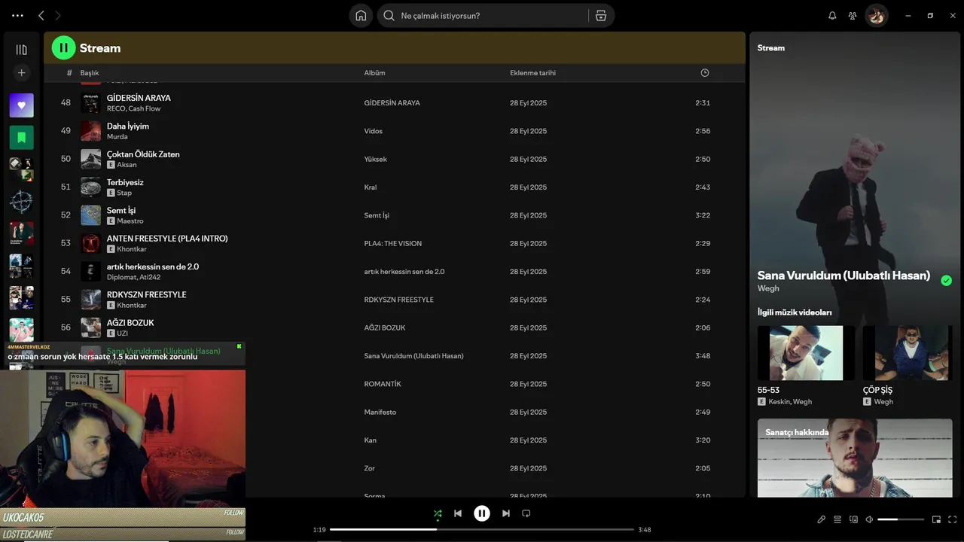Pause using the green Stream header button
This screenshot has width=964, height=542.
[64, 47]
